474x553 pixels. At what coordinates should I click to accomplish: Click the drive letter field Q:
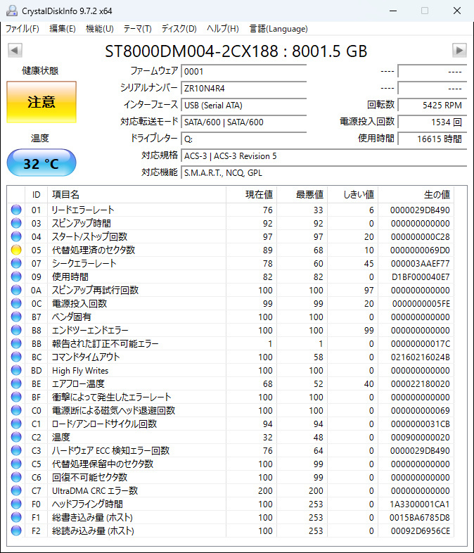pos(244,139)
